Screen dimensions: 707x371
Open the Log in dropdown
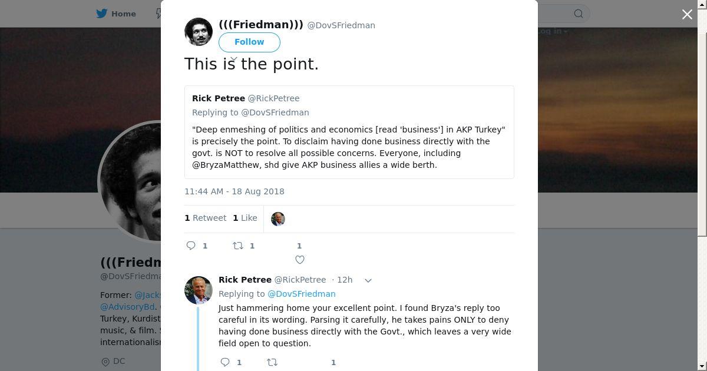coord(552,31)
